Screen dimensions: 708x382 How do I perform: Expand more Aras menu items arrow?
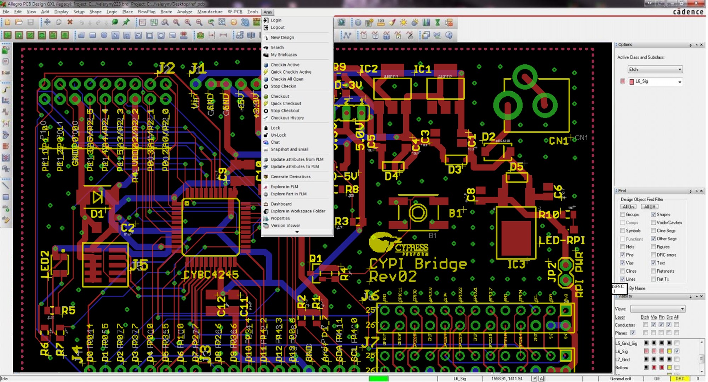coord(297,232)
